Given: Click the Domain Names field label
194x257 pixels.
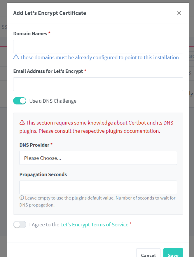Looking at the screenshot, I should click(30, 34).
